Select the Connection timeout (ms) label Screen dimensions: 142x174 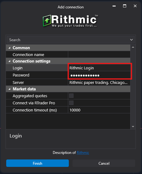(35, 110)
